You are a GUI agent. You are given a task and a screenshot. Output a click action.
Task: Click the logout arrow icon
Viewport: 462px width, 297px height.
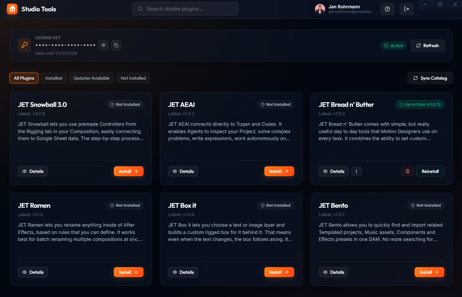pyautogui.click(x=407, y=9)
